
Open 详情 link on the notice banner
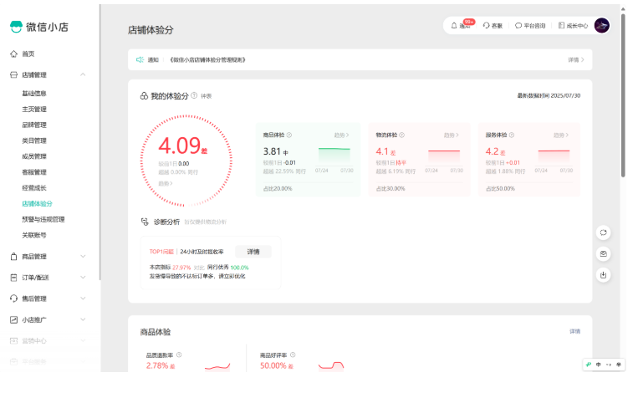[x=575, y=60]
